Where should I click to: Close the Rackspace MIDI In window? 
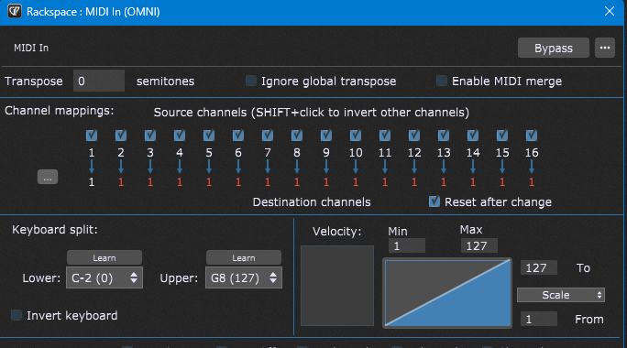coord(610,11)
